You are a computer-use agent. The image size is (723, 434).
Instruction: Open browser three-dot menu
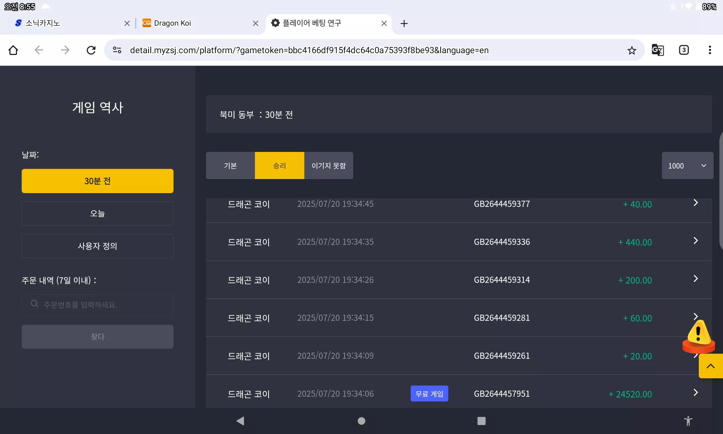(x=710, y=50)
